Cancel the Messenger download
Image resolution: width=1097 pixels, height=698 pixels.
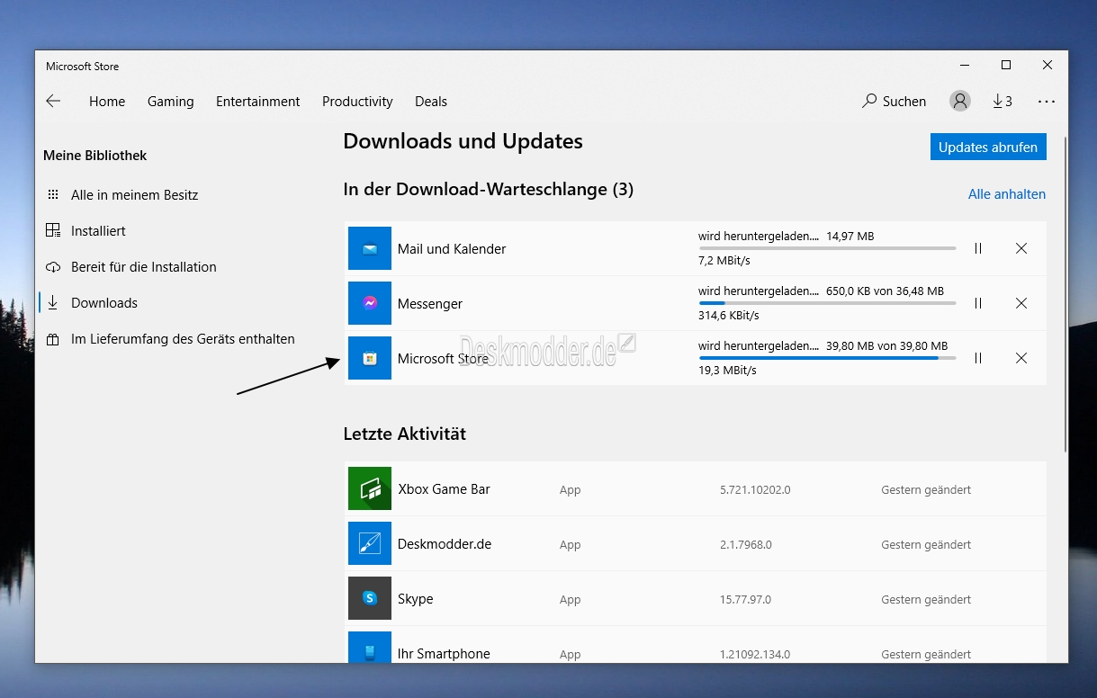[1021, 303]
